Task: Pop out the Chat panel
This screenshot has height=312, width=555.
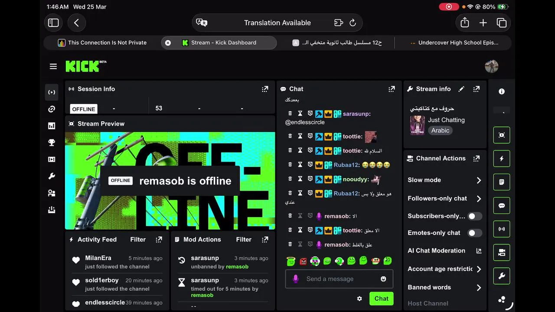Action: [392, 89]
